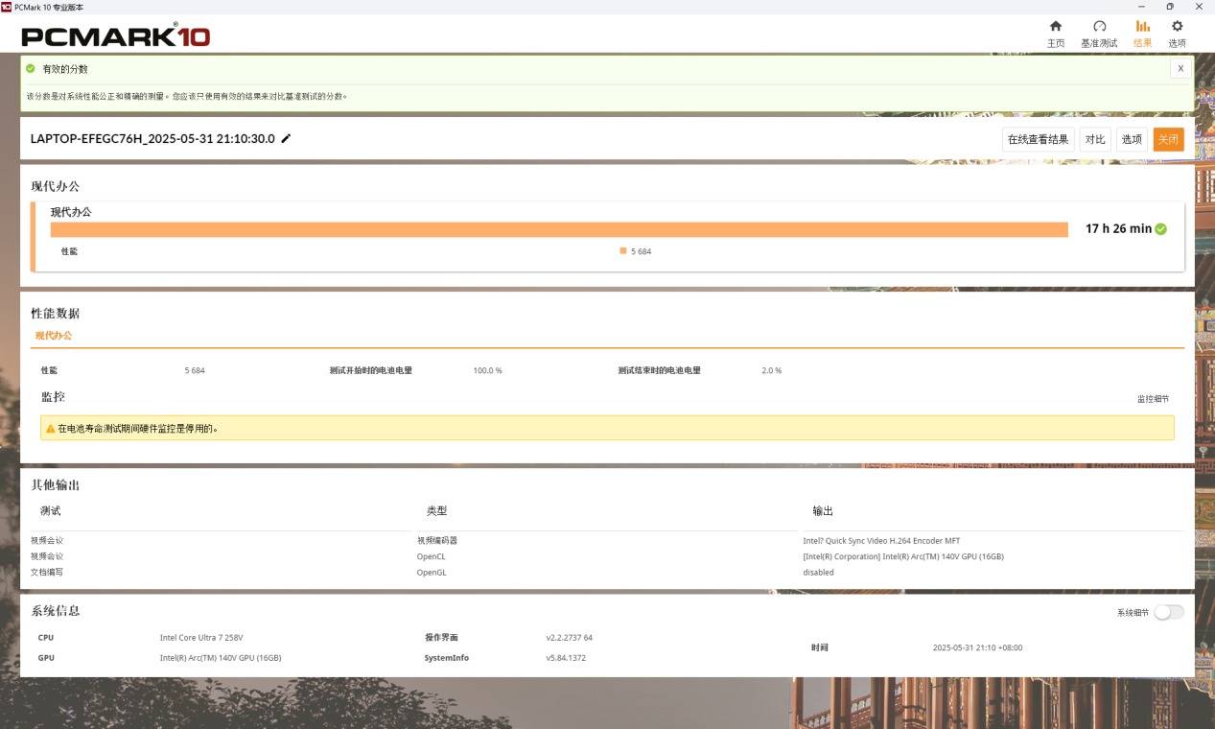The height and width of the screenshot is (729, 1215).
Task: Toggle the 系统细节 switch
Action: (1169, 612)
